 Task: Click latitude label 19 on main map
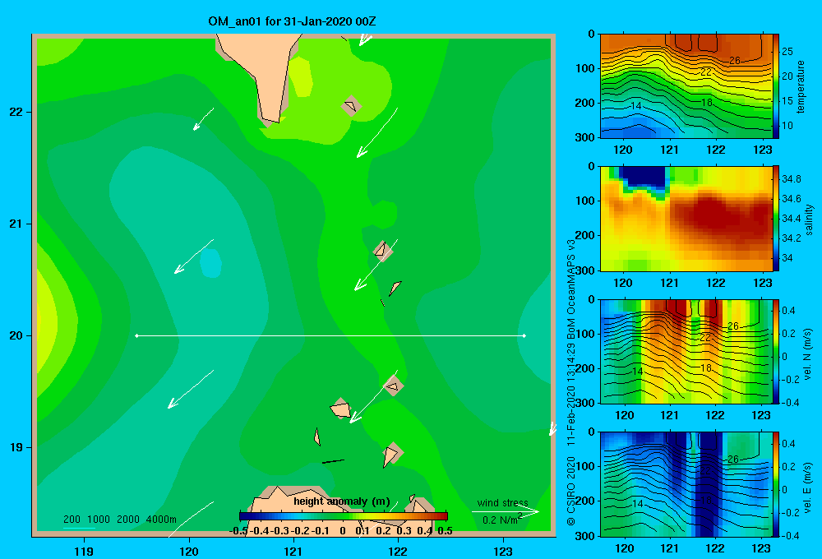click(x=16, y=447)
